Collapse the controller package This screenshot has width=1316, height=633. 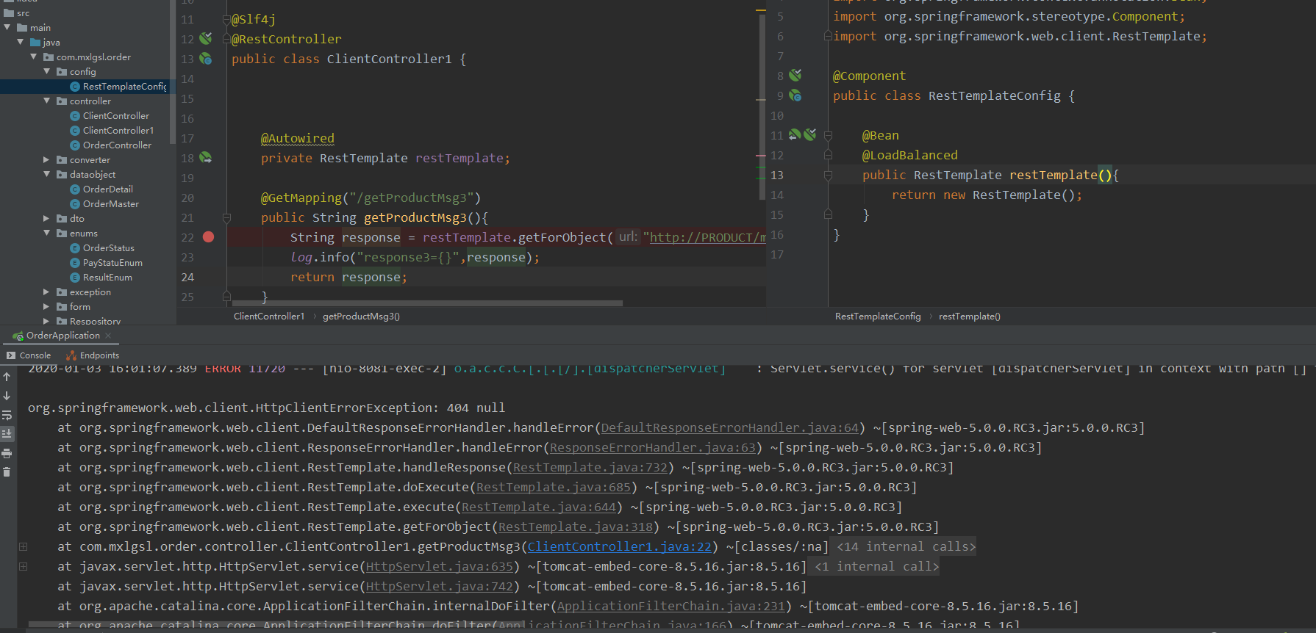coord(47,101)
